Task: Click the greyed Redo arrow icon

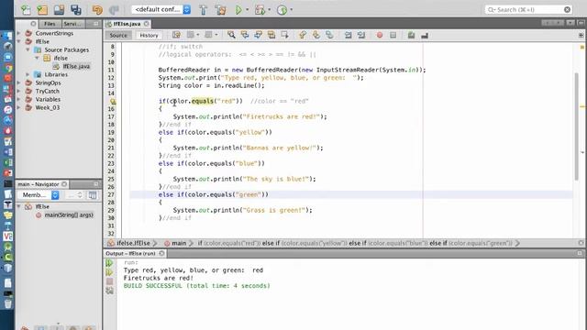Action: coord(114,10)
